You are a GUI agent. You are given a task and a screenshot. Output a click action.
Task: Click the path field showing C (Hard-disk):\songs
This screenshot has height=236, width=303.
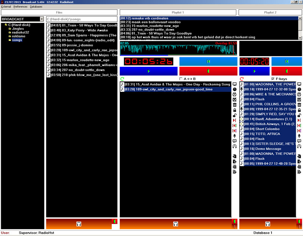[x=82, y=19]
